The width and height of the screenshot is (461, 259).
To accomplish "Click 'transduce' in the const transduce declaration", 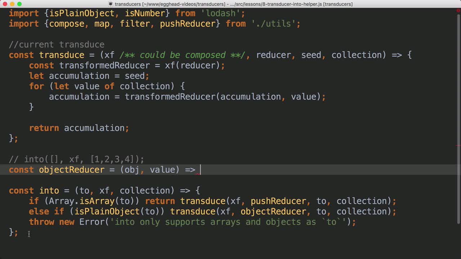I will (62, 55).
